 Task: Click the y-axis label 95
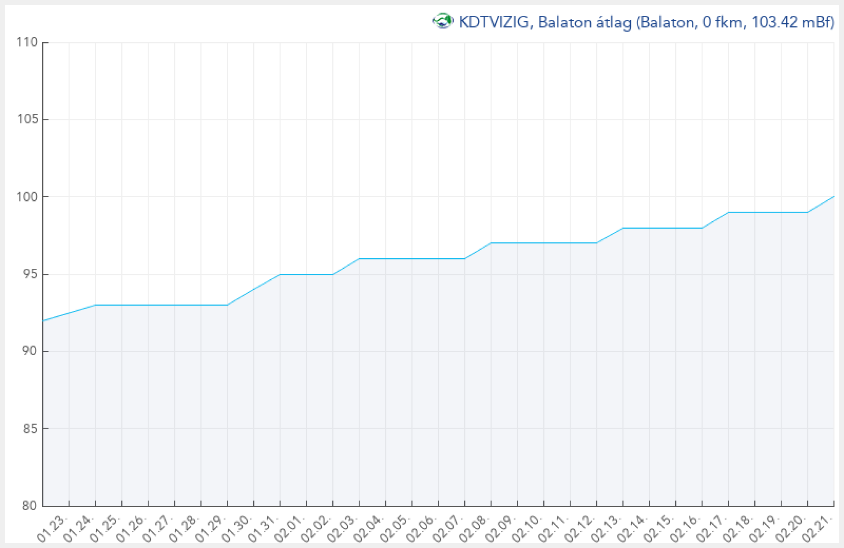[30, 274]
